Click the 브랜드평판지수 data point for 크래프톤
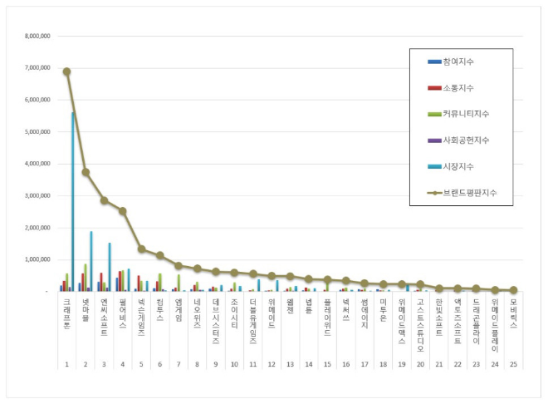Screen dimensions: 548x404 tap(66, 71)
